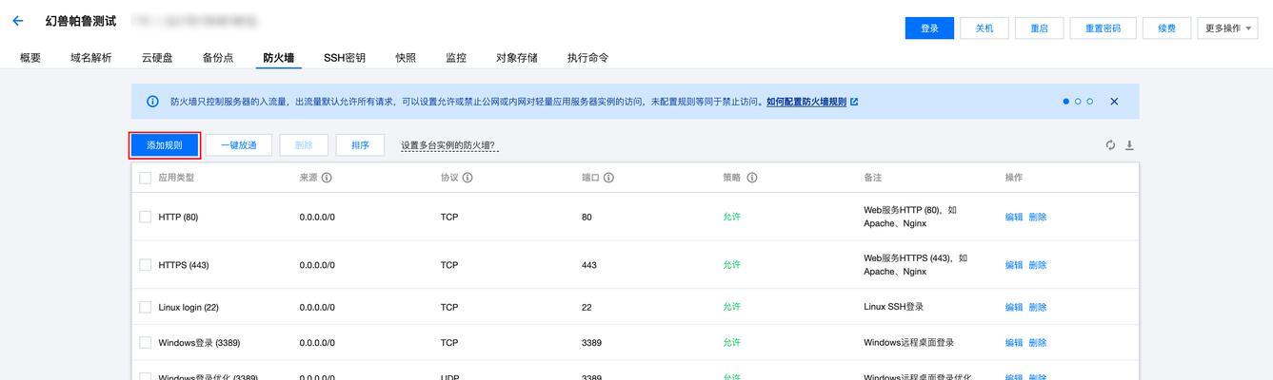1273x380 pixels.
Task: Switch to the 备份点 tab
Action: 218,58
